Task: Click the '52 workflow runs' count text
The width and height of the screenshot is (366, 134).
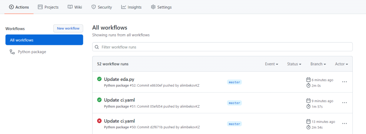Action: [113, 64]
